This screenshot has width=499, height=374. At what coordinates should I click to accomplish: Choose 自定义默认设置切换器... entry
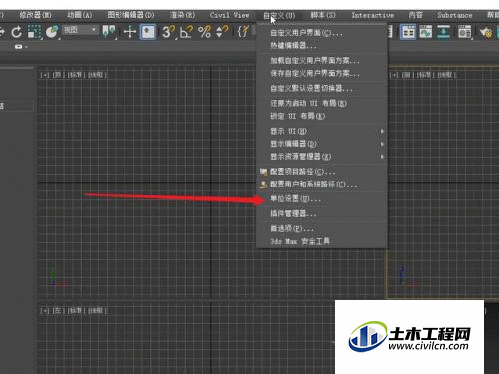point(312,89)
